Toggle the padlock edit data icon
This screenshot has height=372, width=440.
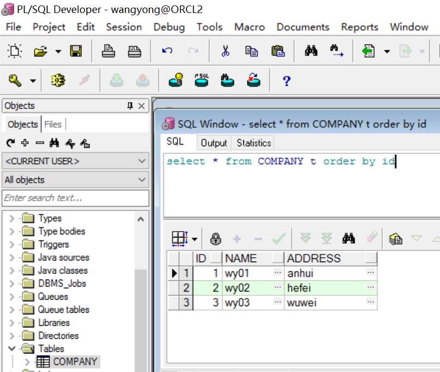[x=215, y=239]
